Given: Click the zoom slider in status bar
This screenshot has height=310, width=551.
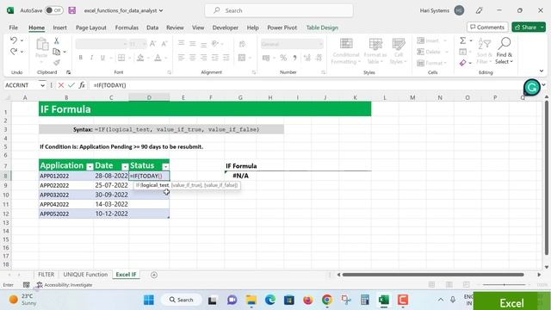Looking at the screenshot, I should tap(504, 284).
